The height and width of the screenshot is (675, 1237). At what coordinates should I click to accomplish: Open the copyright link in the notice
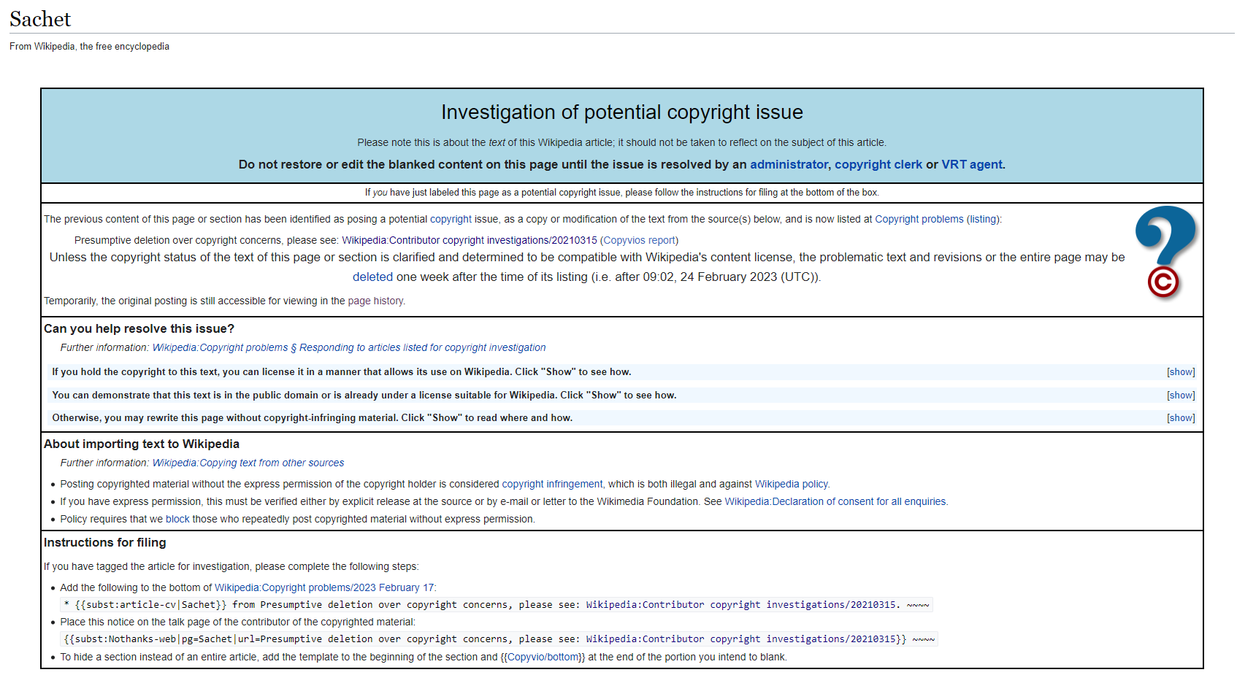coord(451,220)
